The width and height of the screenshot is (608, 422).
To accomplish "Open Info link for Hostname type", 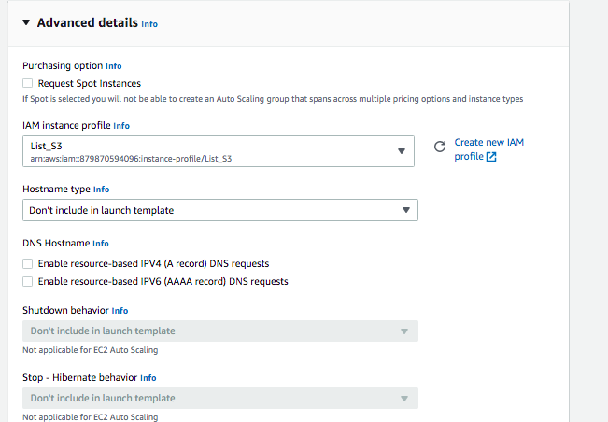I will pyautogui.click(x=101, y=189).
